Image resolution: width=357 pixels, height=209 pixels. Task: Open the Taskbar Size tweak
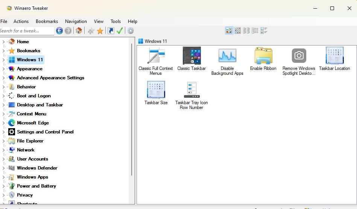156,93
